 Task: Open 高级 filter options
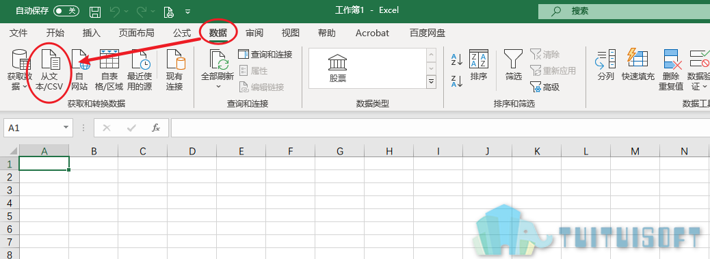pos(544,87)
